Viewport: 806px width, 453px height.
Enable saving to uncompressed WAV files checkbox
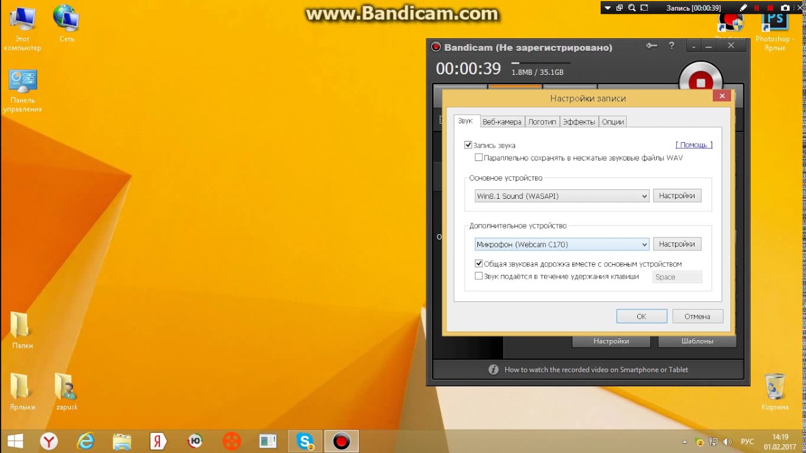(479, 157)
